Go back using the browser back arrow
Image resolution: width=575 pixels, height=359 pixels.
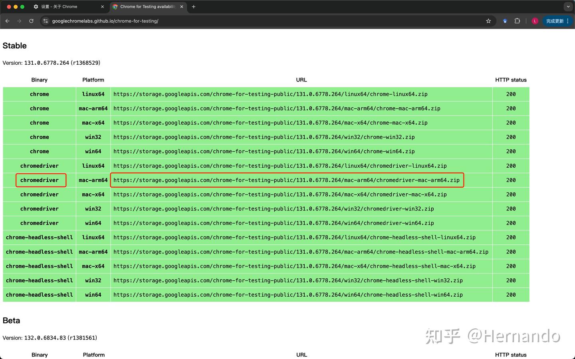tap(7, 21)
